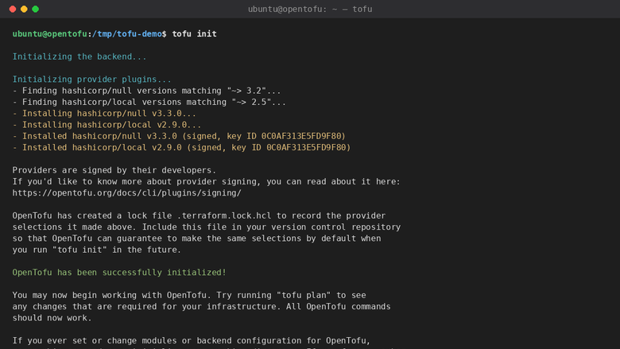Click the 'Finding hashicorp/null versions' line
The width and height of the screenshot is (620, 349).
point(147,91)
